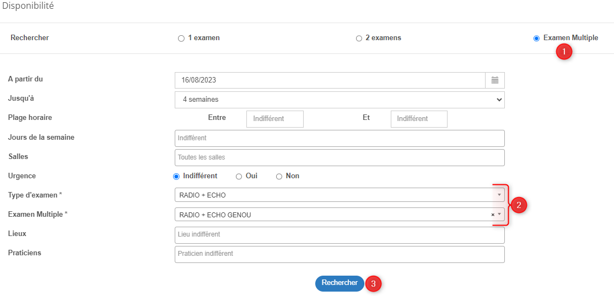Click the Praticien indifférent field
This screenshot has height=296, width=614.
(340, 254)
